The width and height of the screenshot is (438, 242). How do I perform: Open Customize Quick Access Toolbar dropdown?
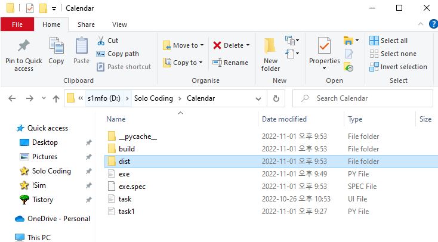coord(54,9)
